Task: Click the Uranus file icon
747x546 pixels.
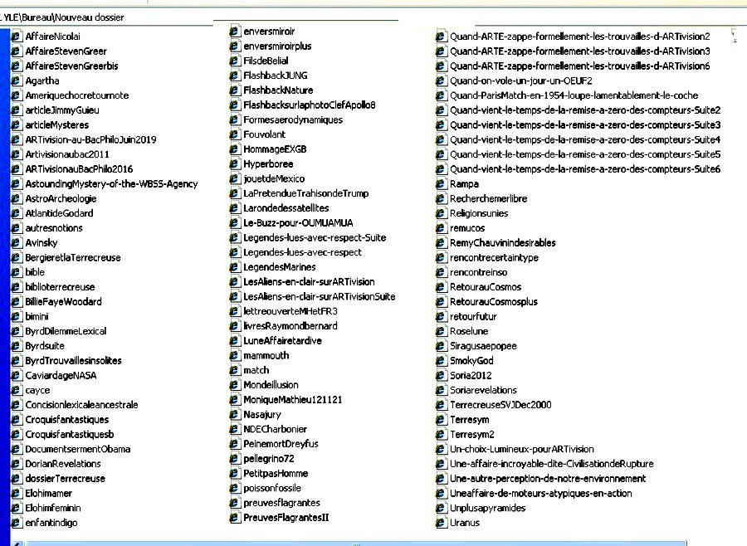Action: point(442,523)
